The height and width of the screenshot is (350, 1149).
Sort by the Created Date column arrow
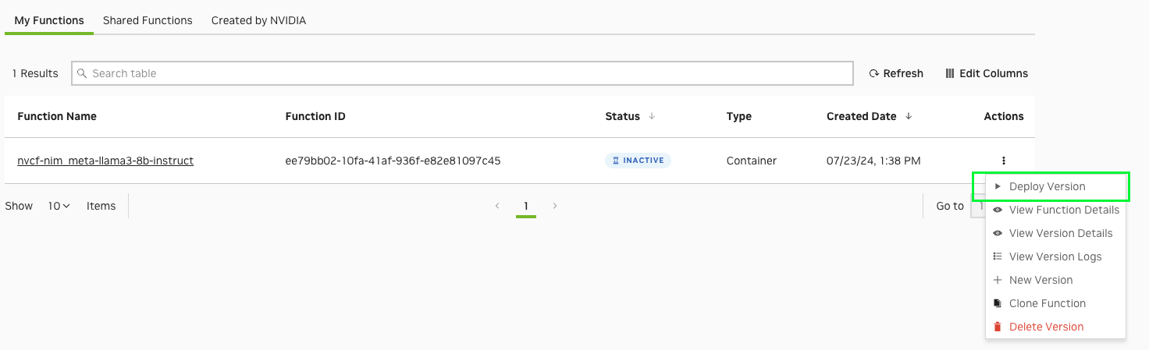coord(909,116)
